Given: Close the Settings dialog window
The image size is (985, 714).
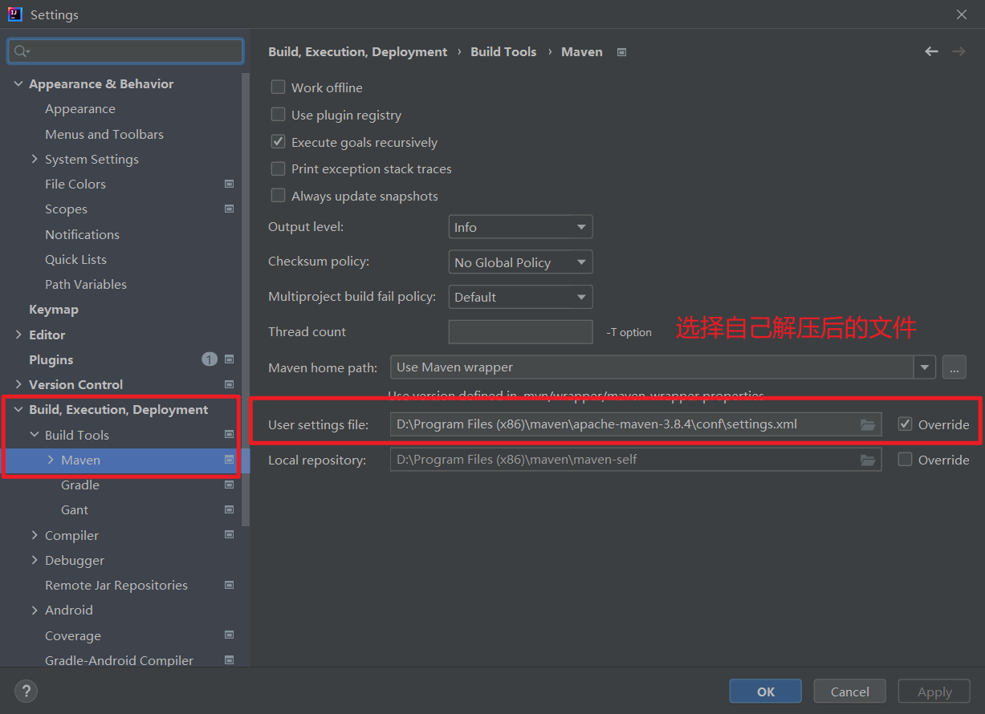Looking at the screenshot, I should 962,14.
